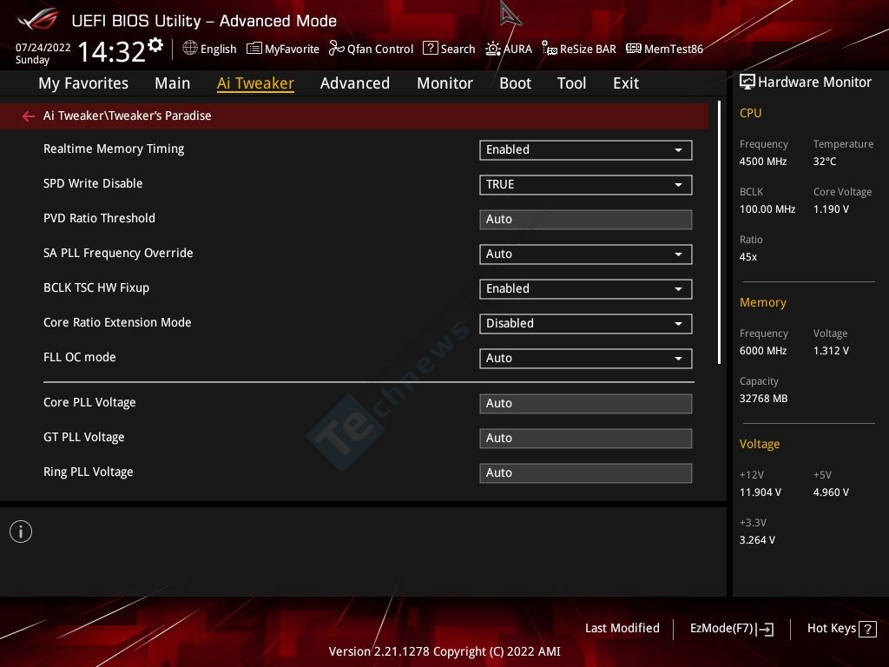The width and height of the screenshot is (889, 667).
Task: Click Qfan Control label
Action: pyautogui.click(x=380, y=49)
